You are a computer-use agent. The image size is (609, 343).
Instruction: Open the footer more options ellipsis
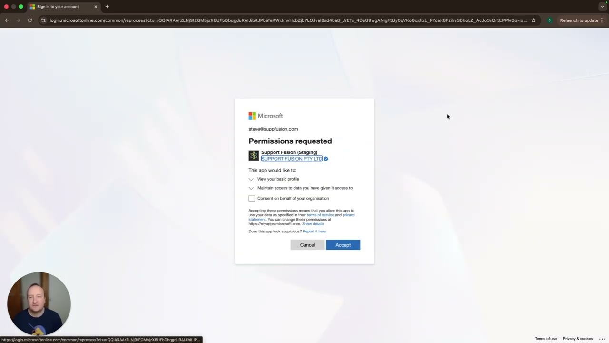pos(602,339)
